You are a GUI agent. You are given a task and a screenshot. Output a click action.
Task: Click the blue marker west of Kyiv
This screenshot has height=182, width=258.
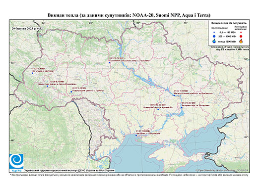(x=110, y=63)
